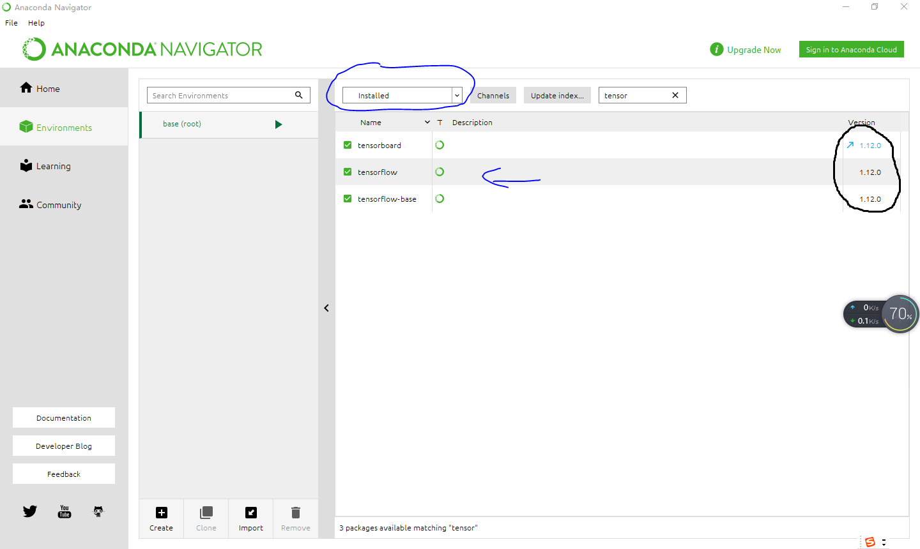
Task: Click the tensorflow type circle icon
Action: coord(440,172)
